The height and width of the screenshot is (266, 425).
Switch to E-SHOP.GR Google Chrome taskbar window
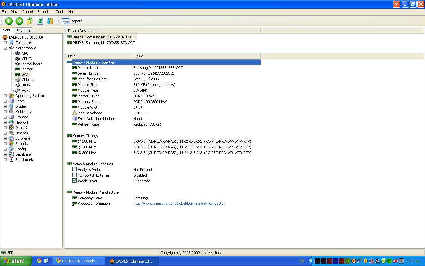79,261
